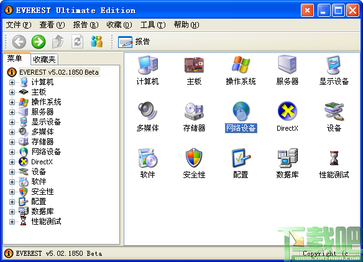Select tree root EVEREST v5.02.1850 Beta
The height and width of the screenshot is (262, 363).
[59, 72]
